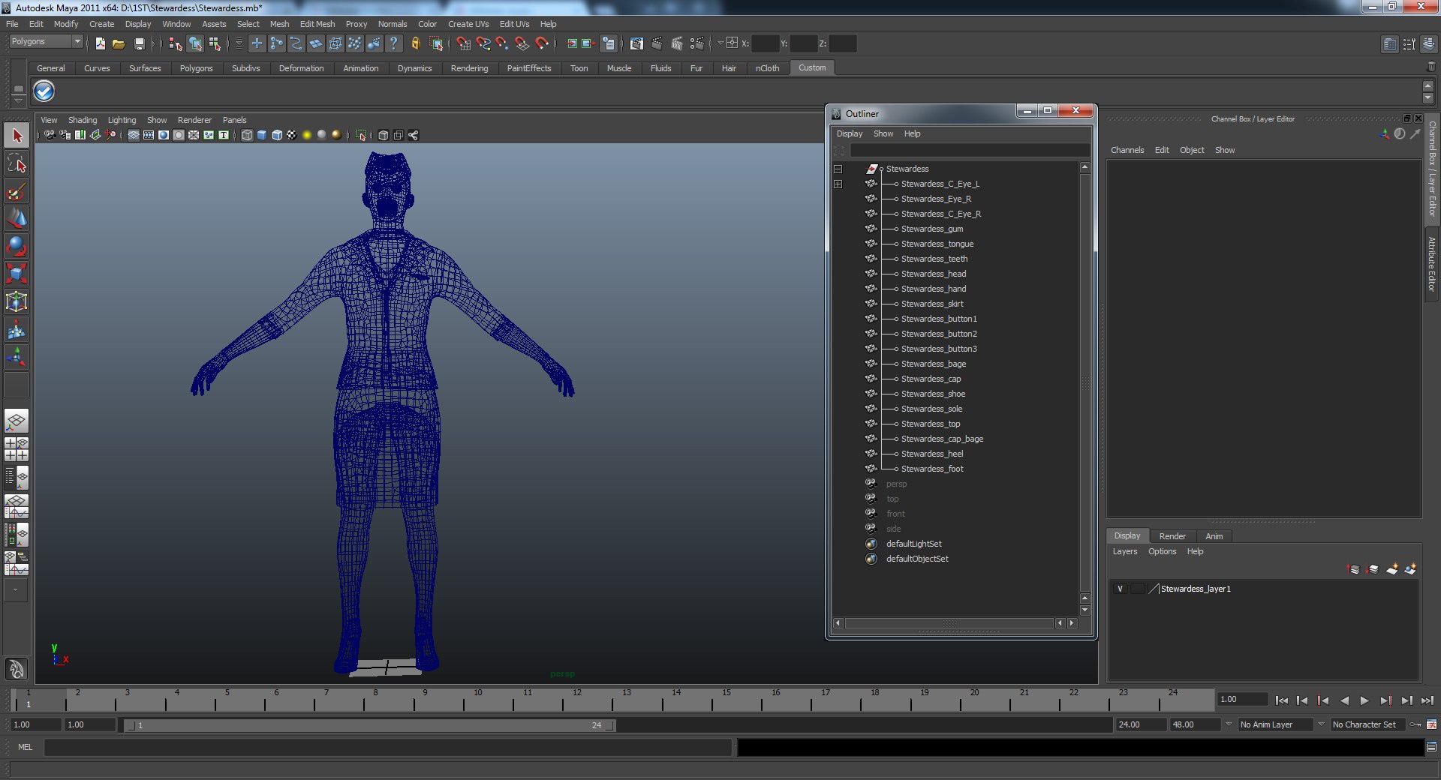
Task: Toggle viewport Use All Lights yellow sphere
Action: (307, 135)
